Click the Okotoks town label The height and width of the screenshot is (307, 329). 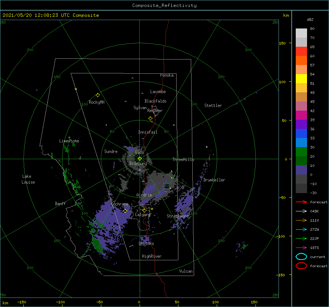(x=146, y=243)
